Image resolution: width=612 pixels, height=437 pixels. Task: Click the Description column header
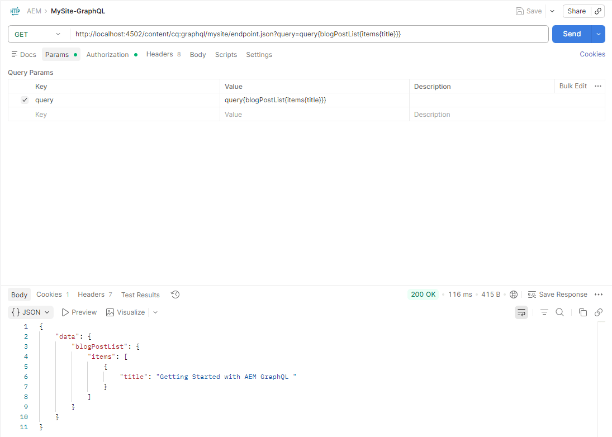(x=432, y=86)
